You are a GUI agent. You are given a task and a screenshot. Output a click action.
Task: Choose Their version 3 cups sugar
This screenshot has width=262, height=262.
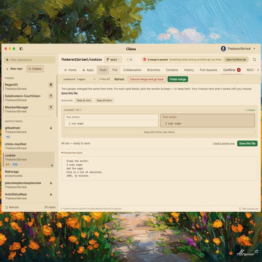(208, 120)
